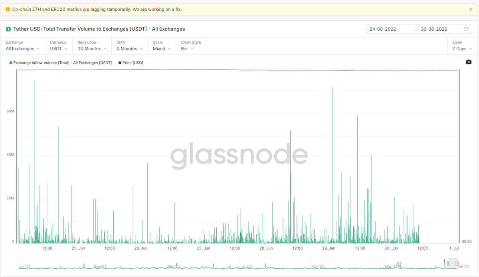Edit the end date 30-06-2022
Image resolution: width=479 pixels, height=277 pixels.
click(434, 29)
